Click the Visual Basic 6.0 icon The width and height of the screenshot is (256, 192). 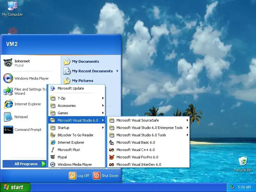pos(111,142)
